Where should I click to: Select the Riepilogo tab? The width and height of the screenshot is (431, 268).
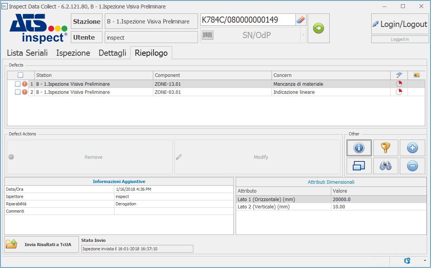(151, 53)
